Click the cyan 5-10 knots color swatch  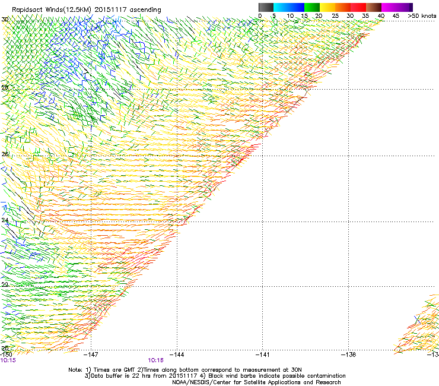pos(281,7)
